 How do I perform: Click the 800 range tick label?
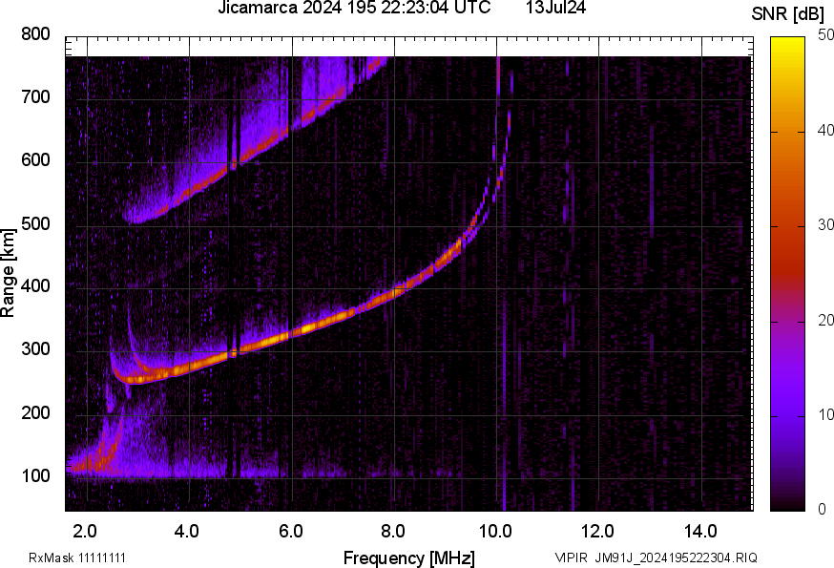click(35, 34)
